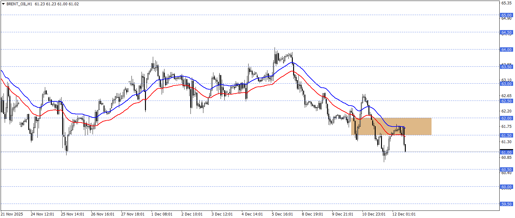
Task: Select the 63.00 horizontal level label
Action: coord(506,84)
